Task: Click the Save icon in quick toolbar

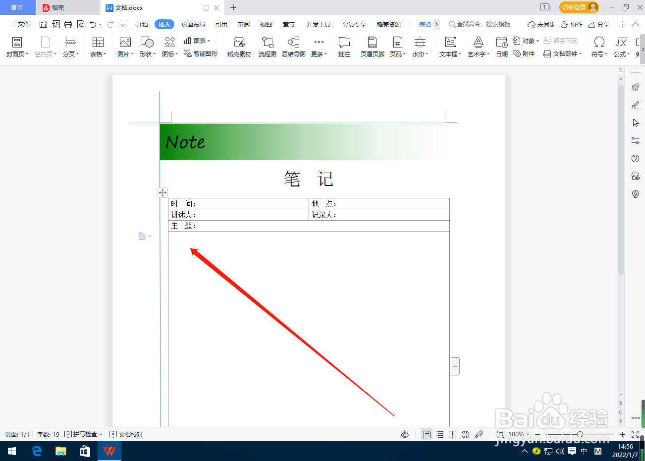Action: [x=43, y=24]
